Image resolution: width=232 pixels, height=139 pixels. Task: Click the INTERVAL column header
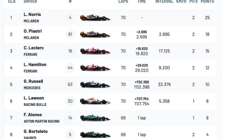point(164,1)
